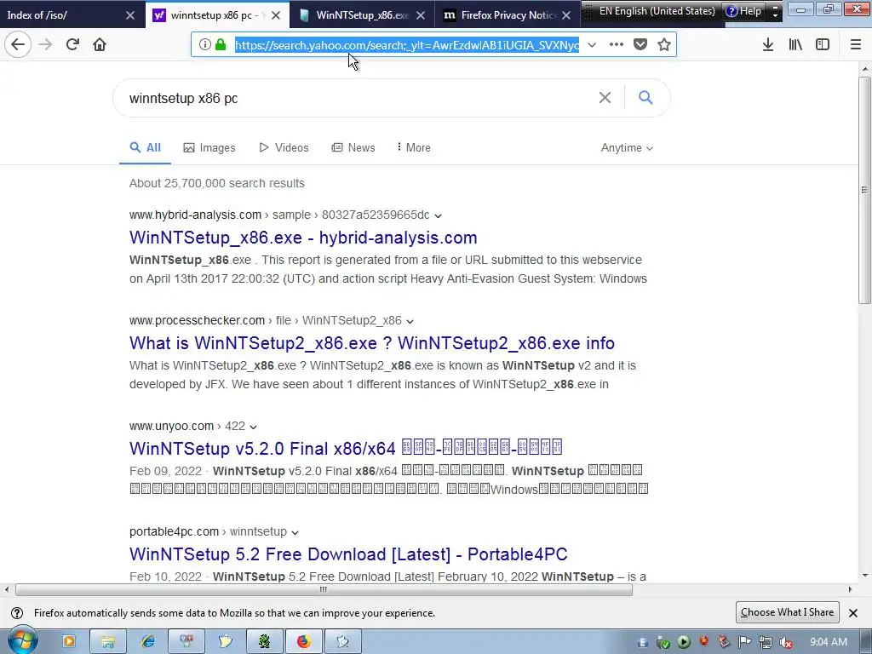
Task: Open Internet Explorer from taskbar
Action: coord(147,641)
